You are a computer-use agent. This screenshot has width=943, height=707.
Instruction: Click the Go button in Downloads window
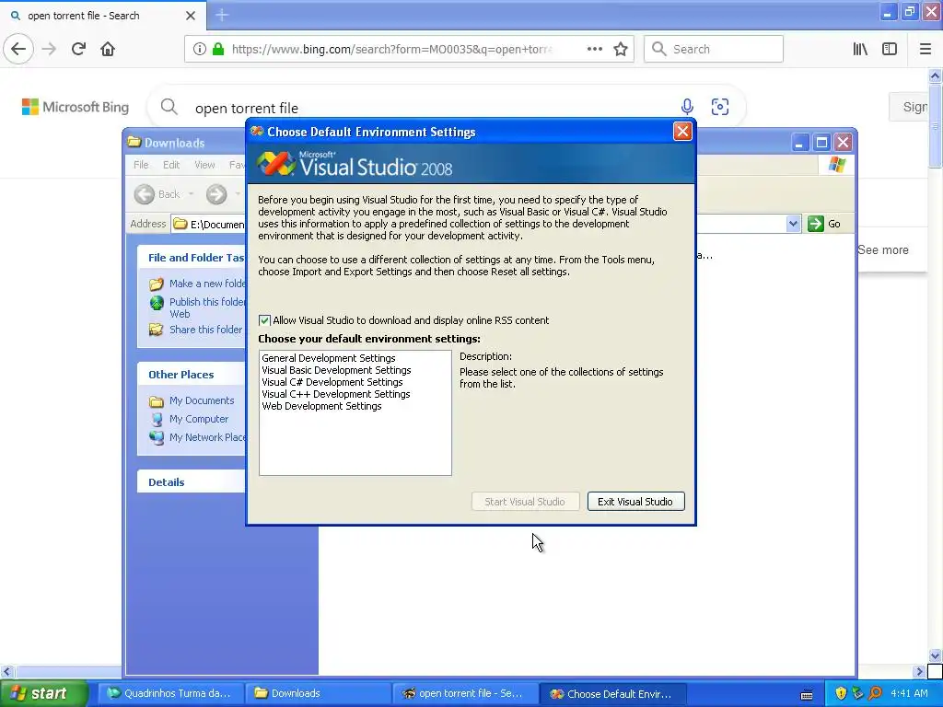coord(824,224)
